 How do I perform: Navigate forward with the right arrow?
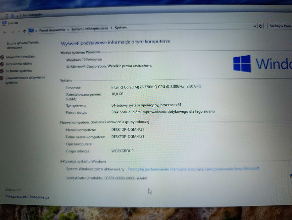(x=13, y=32)
